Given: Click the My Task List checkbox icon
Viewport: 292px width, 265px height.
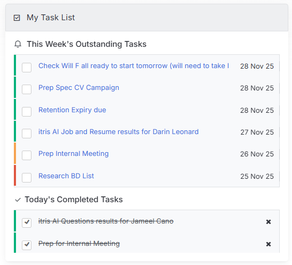Looking at the screenshot, I should 17,18.
